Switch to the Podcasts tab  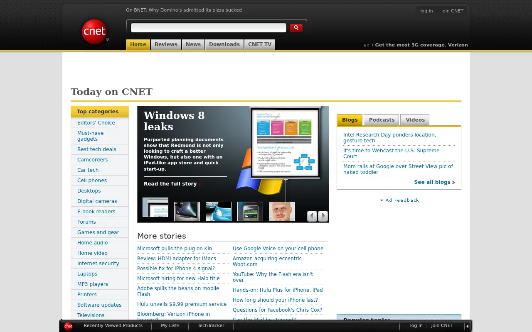click(x=382, y=120)
